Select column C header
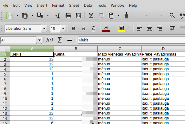 pos(119,49)
